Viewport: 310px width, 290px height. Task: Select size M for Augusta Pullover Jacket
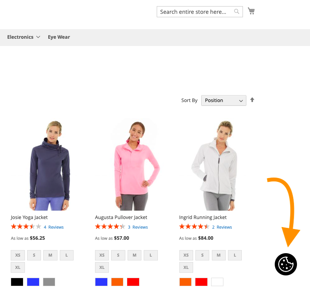(134, 255)
